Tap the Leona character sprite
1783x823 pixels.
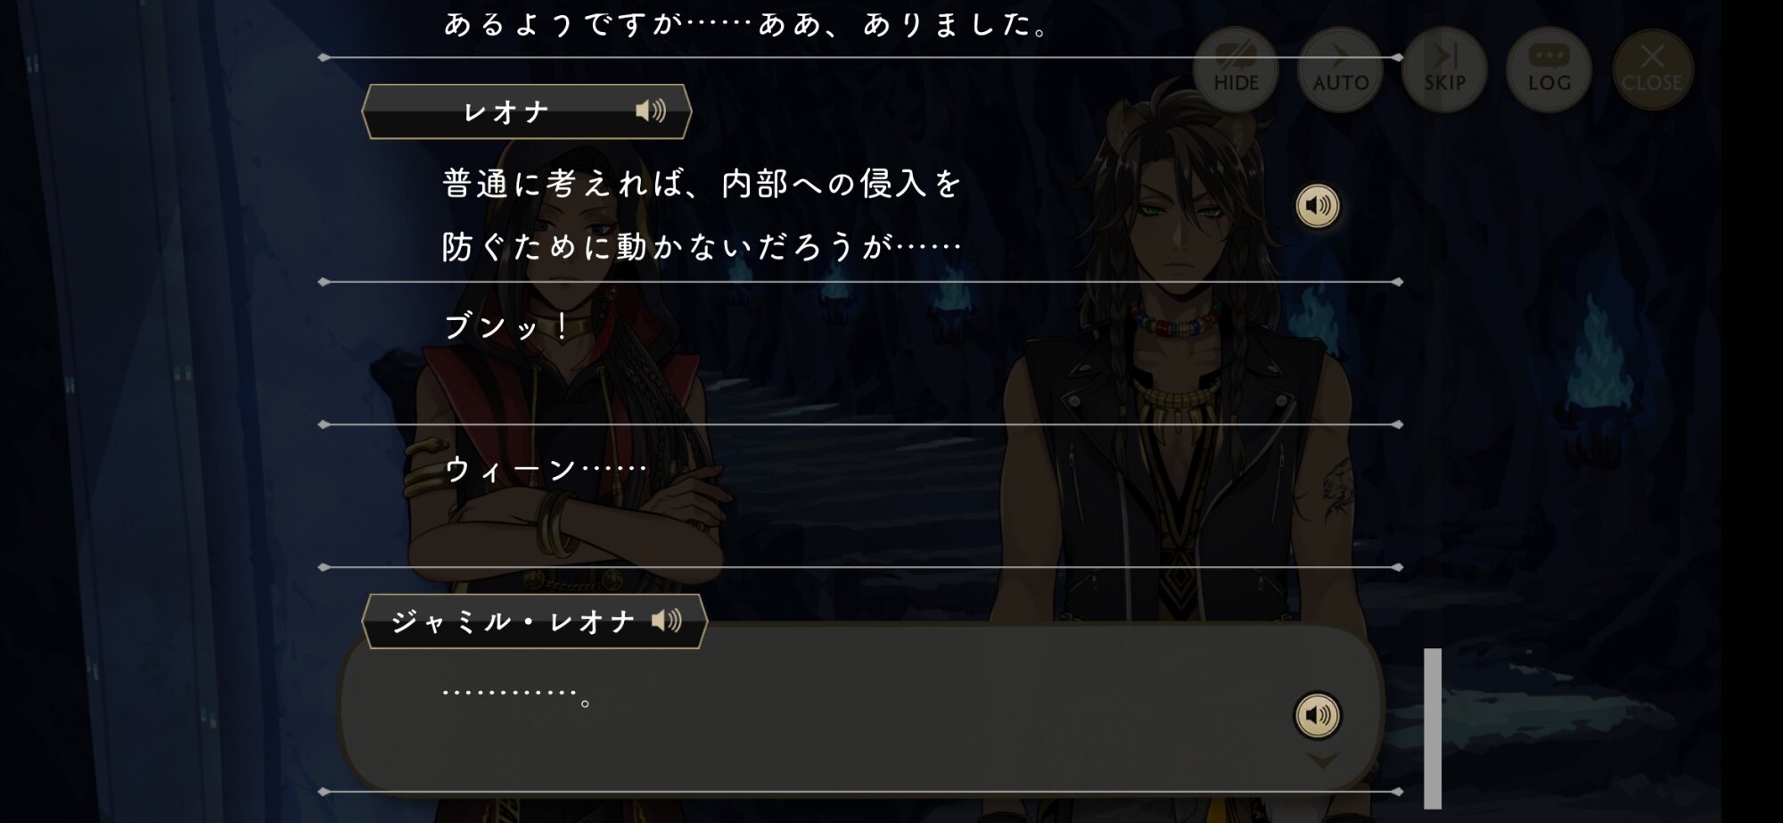(1177, 446)
